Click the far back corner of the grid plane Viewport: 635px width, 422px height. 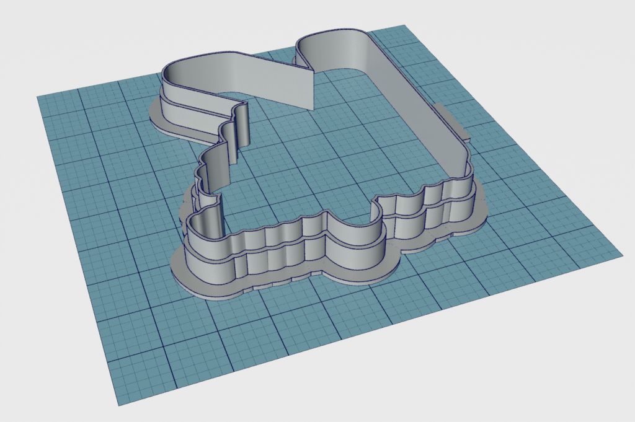pos(404,25)
